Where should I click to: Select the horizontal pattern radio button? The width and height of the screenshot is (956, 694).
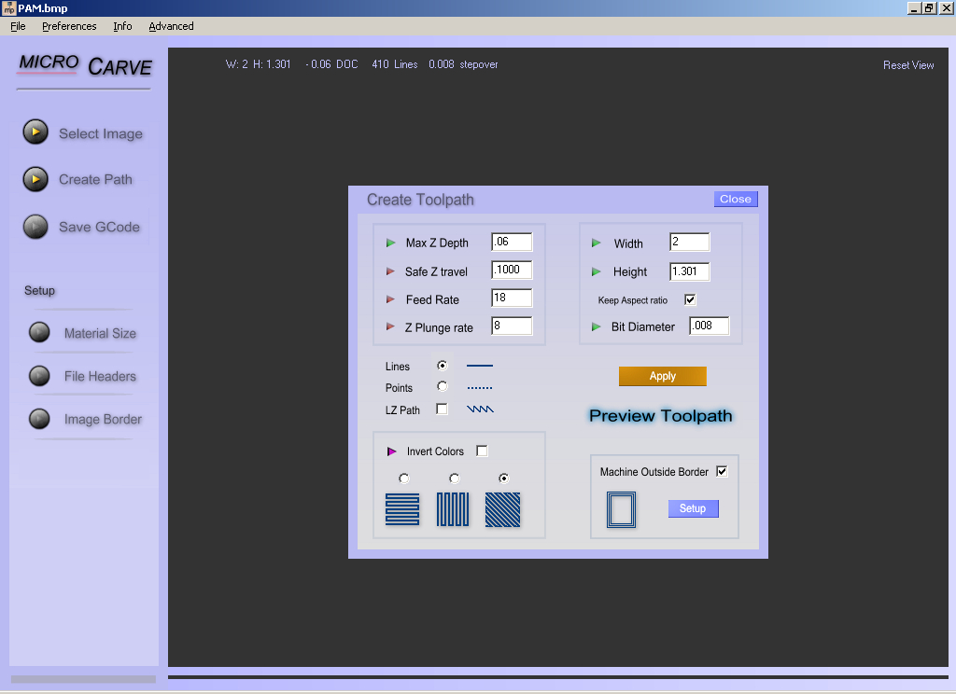pyautogui.click(x=403, y=479)
